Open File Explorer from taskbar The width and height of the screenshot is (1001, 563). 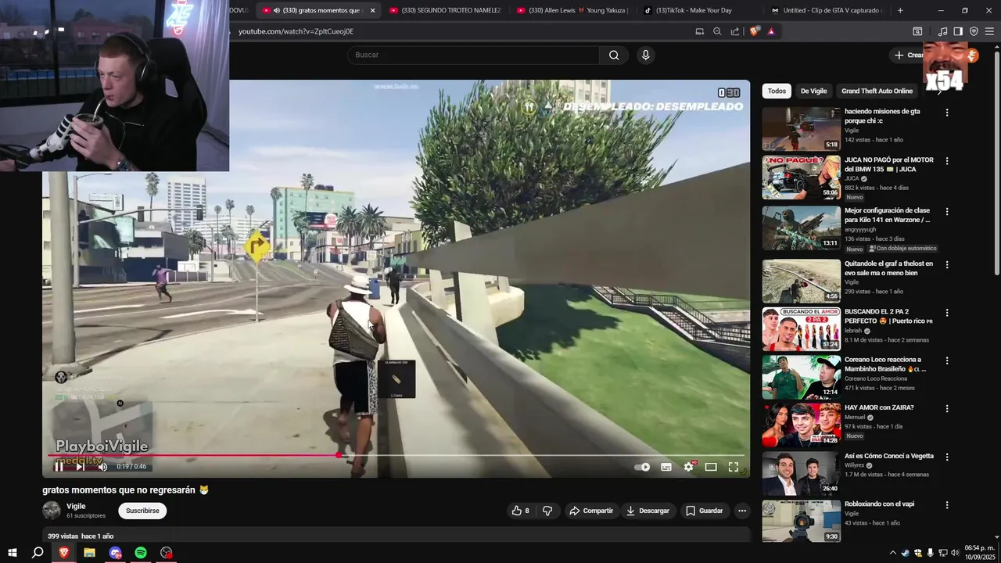[89, 553]
